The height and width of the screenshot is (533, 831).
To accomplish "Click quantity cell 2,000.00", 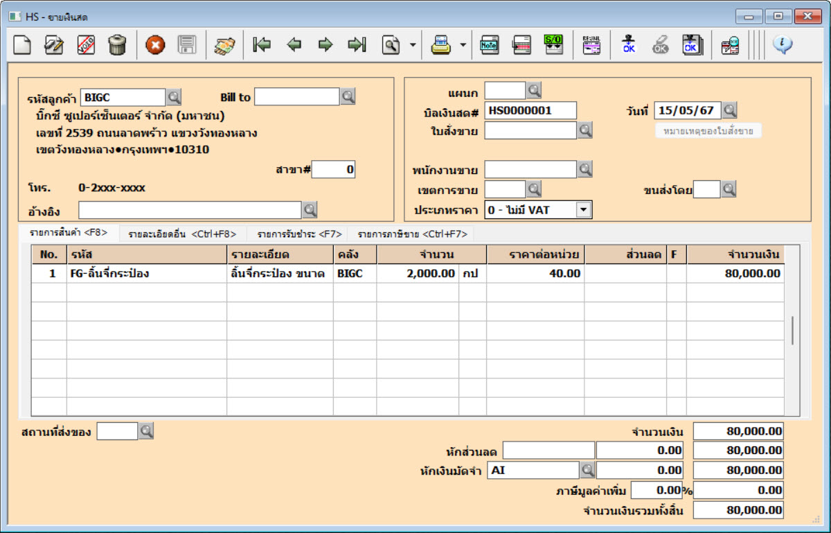I will tap(418, 274).
